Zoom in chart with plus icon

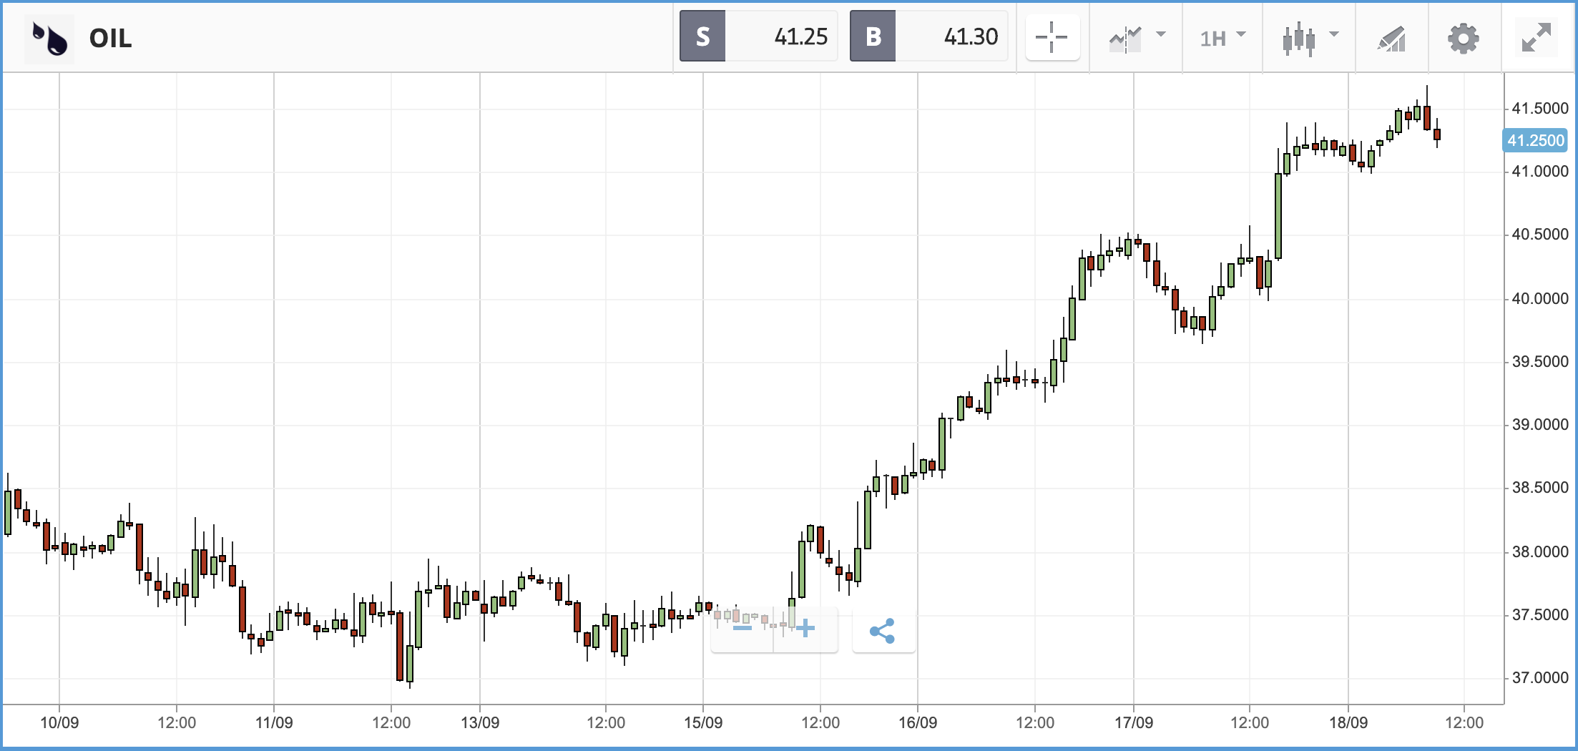(805, 629)
